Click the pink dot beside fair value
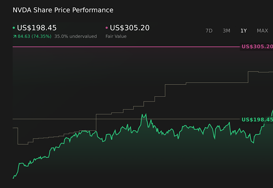Image resolution: width=273 pixels, height=188 pixels. [x=107, y=28]
